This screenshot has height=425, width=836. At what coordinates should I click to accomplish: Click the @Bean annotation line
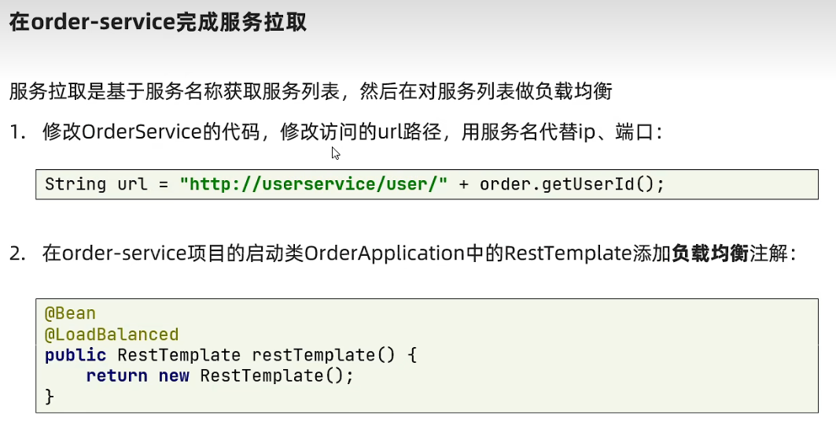tap(70, 313)
